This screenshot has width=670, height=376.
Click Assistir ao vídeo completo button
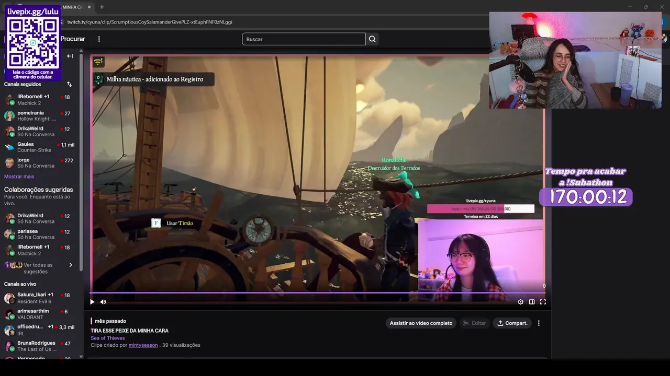point(421,323)
